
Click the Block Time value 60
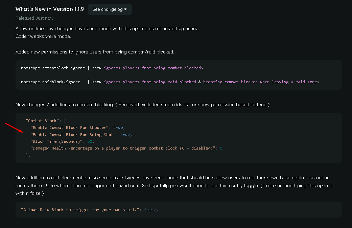click(x=90, y=141)
